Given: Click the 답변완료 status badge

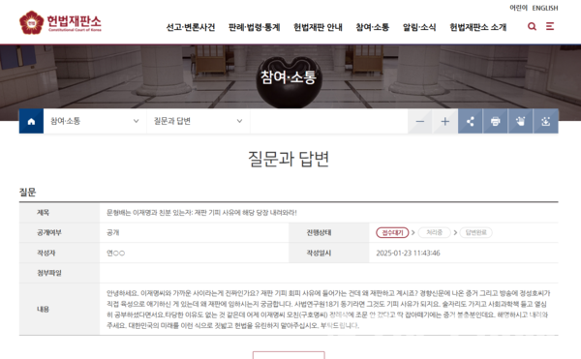Looking at the screenshot, I should pyautogui.click(x=476, y=232).
